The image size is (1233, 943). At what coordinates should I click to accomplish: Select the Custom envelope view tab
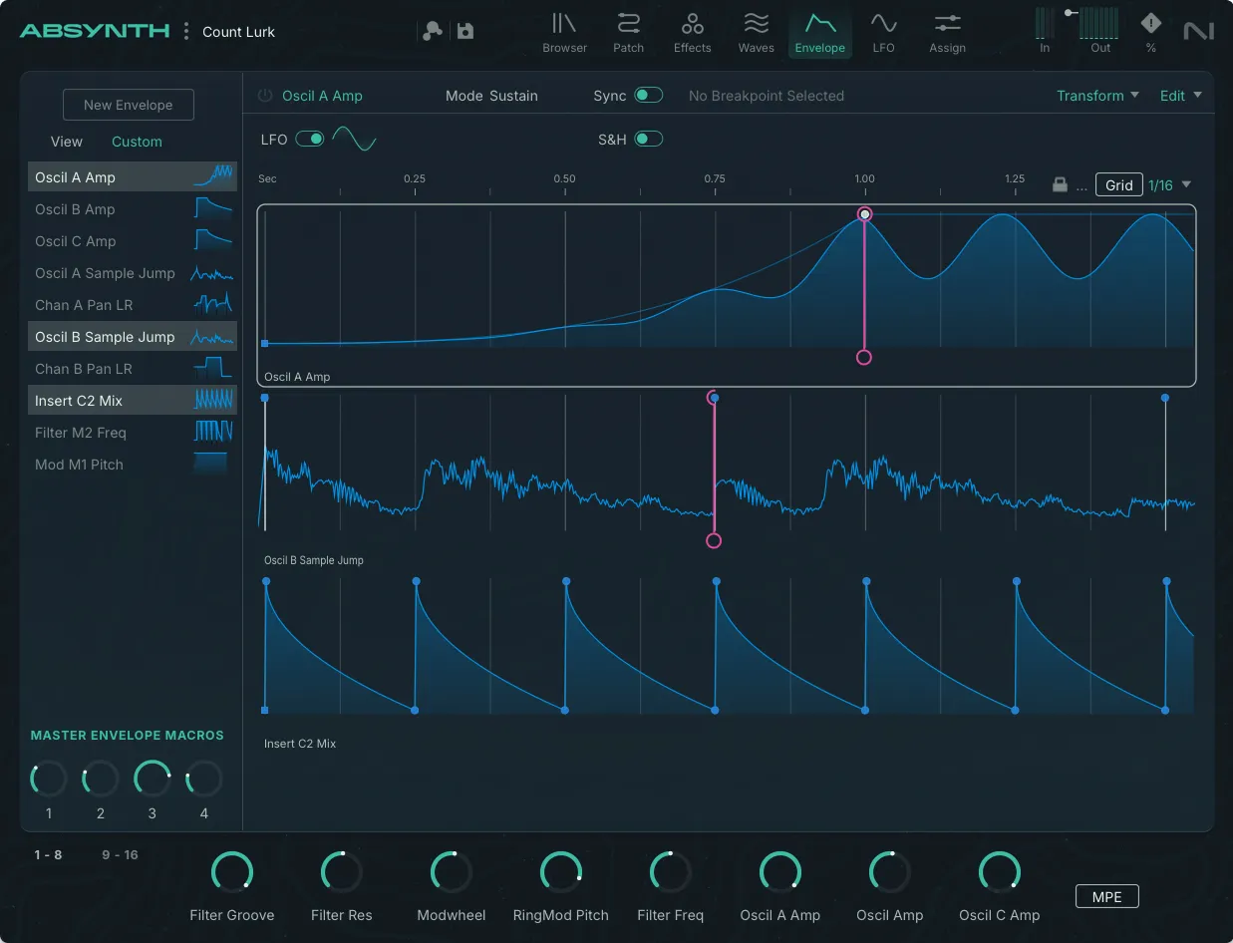[x=137, y=142]
